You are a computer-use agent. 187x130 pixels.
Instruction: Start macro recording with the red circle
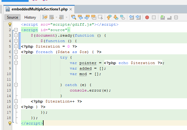pos(147,17)
